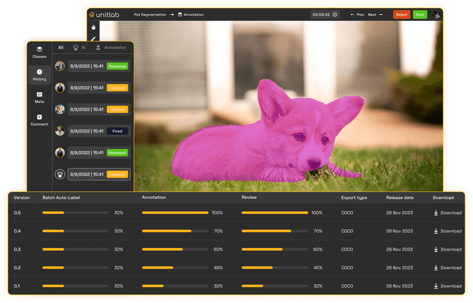
Task: Open the AI bot's Labeled history entry
Action: click(x=99, y=174)
